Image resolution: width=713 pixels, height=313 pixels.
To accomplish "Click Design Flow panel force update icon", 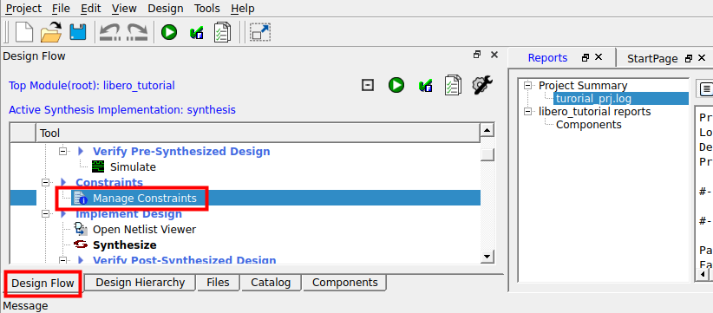I will (425, 86).
